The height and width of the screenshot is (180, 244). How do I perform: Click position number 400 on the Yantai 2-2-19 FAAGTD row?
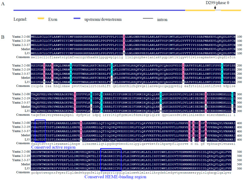pyautogui.click(x=240, y=127)
